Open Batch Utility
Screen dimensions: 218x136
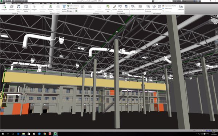167,8
